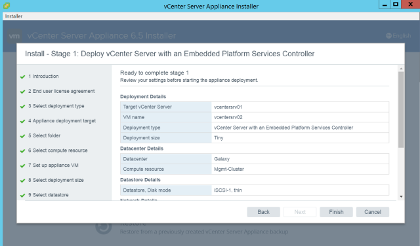Click the checkmark beside Select compute resource
This screenshot has height=246, width=420.
click(x=22, y=151)
